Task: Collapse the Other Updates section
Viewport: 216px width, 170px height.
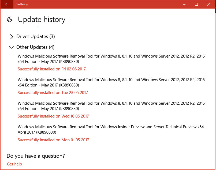Action: 12,47
